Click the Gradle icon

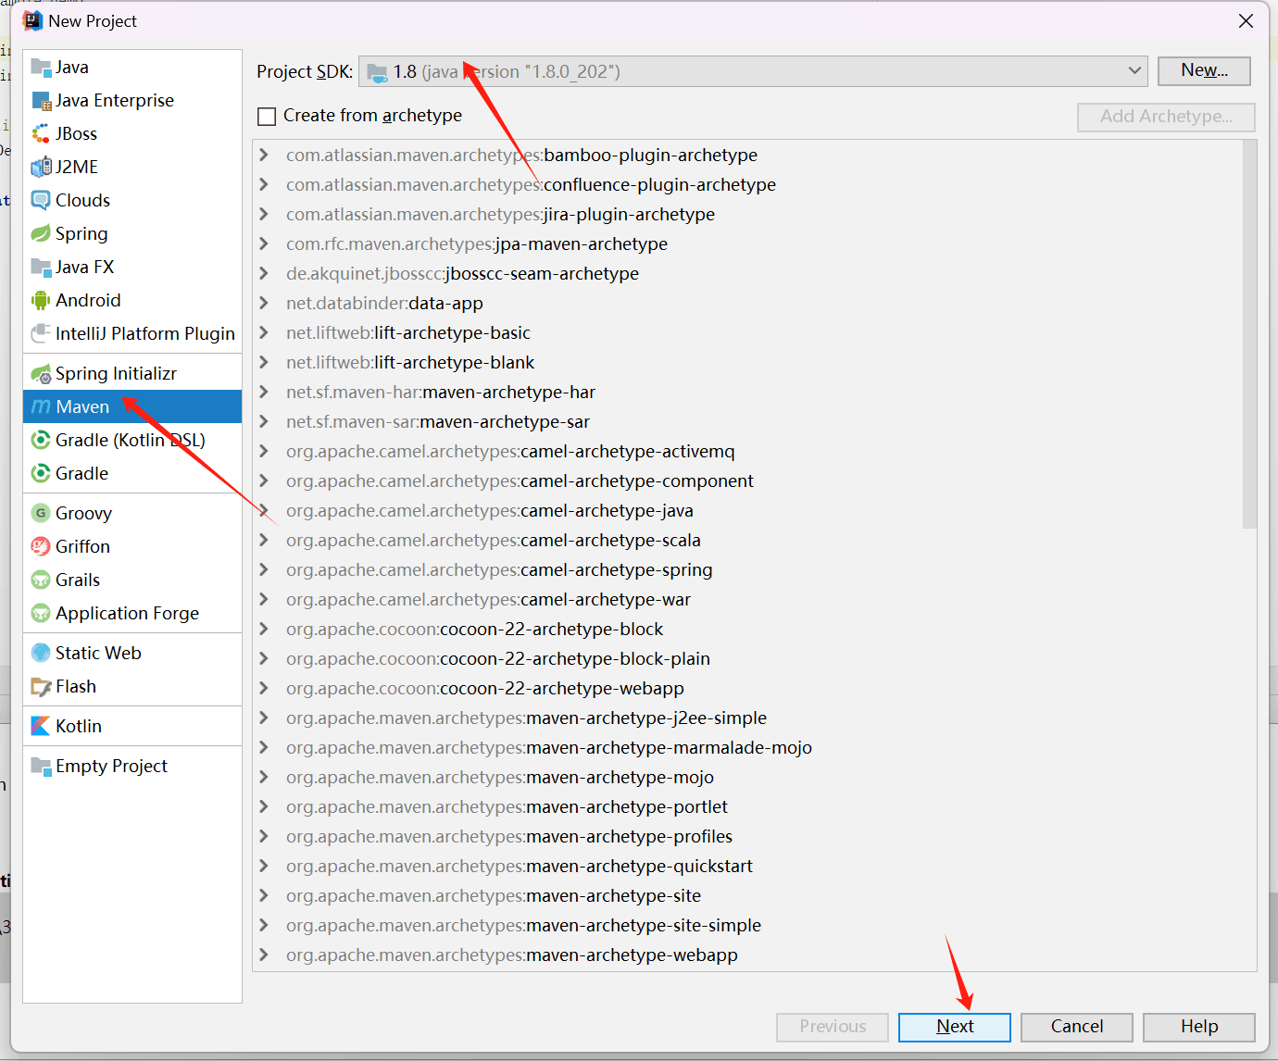click(x=41, y=473)
